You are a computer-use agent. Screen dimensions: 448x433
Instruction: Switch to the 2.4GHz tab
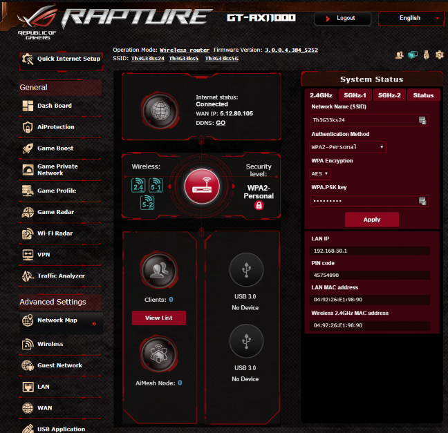click(x=321, y=95)
